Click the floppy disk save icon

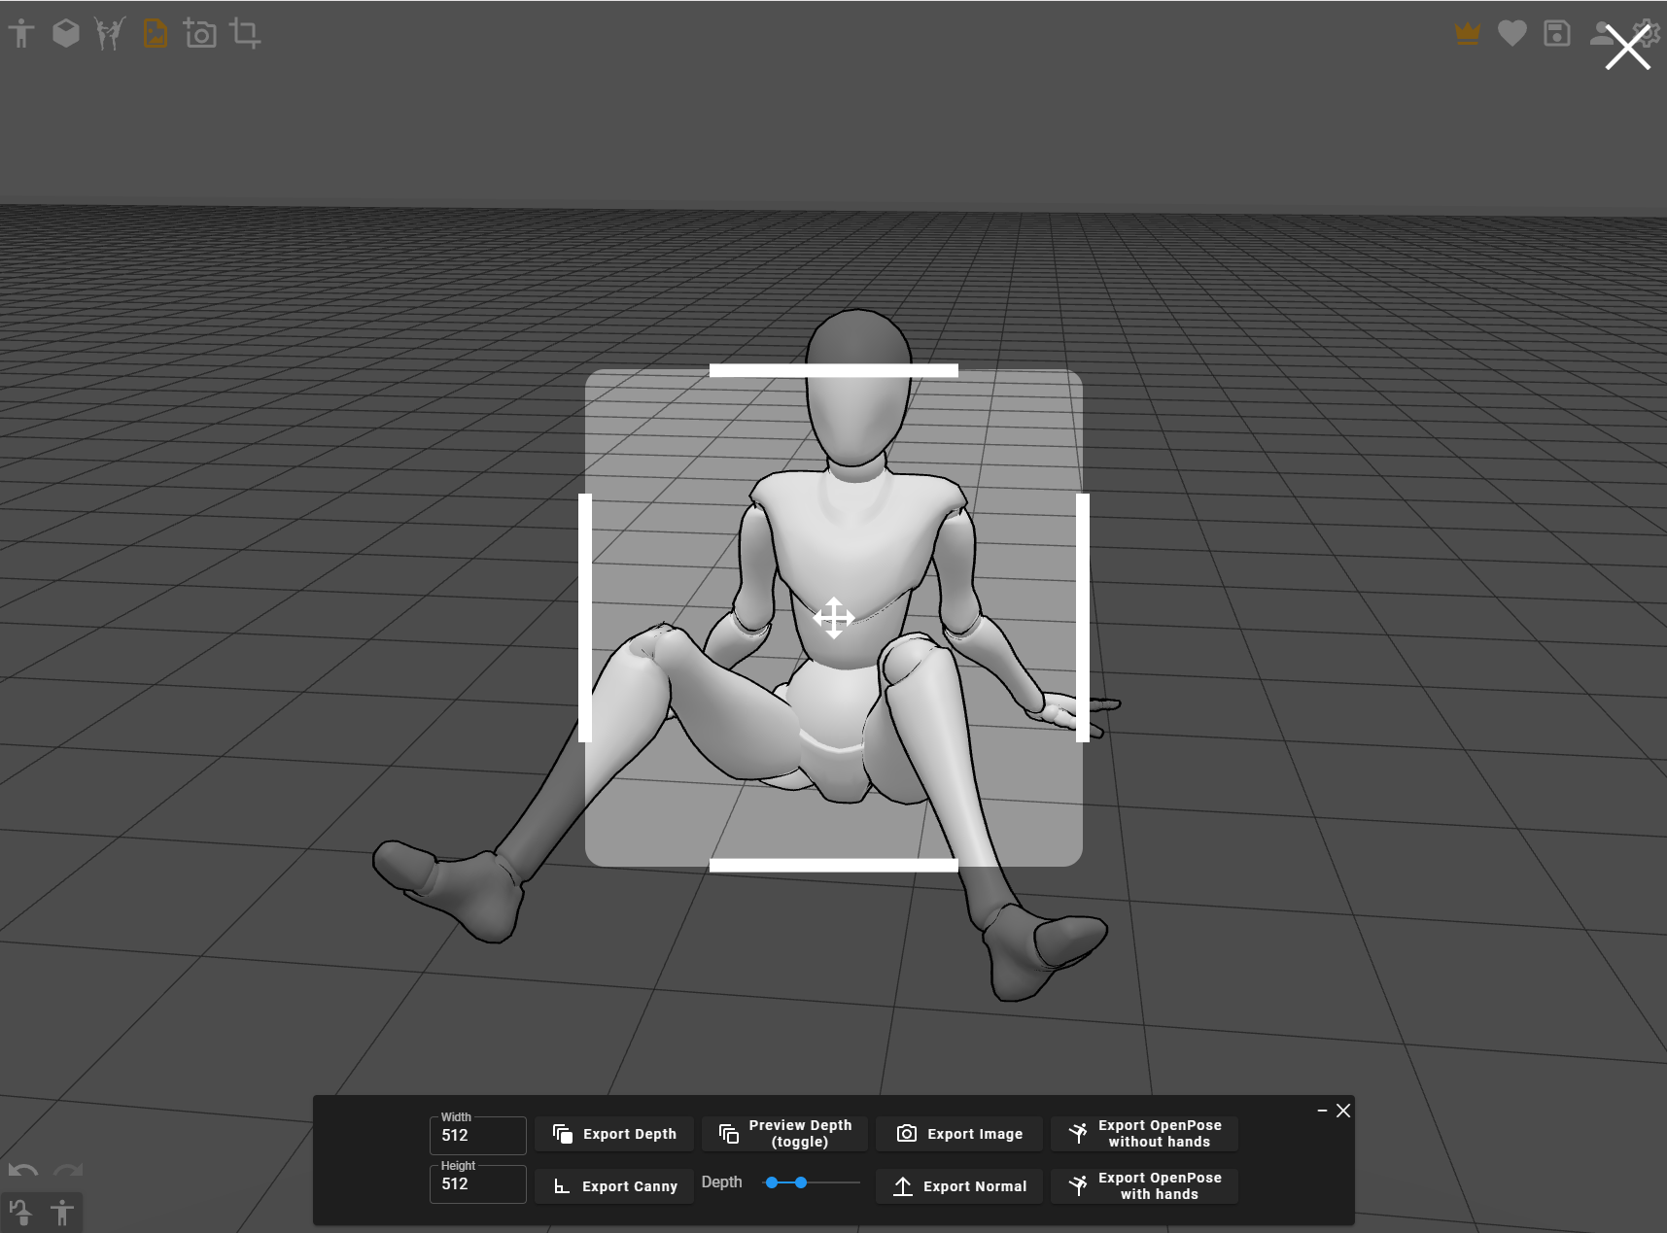[1556, 34]
